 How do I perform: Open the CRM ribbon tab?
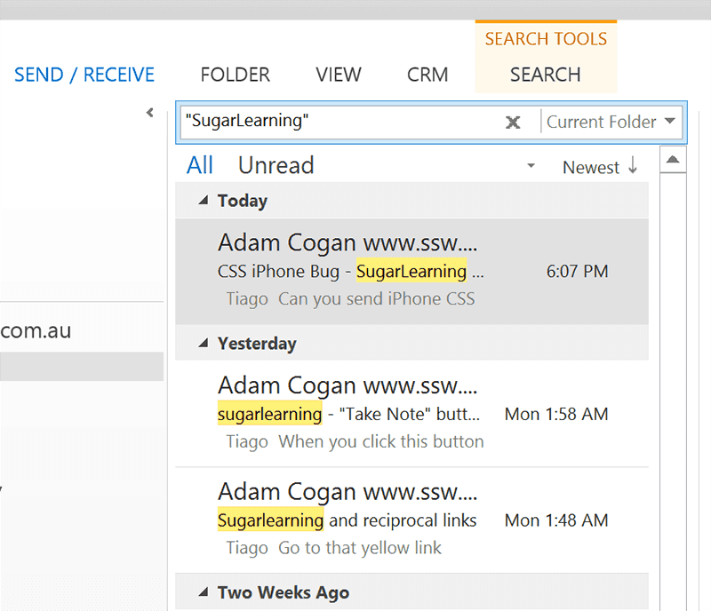(x=427, y=75)
